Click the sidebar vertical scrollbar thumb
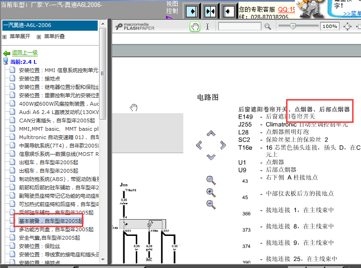 103,74
